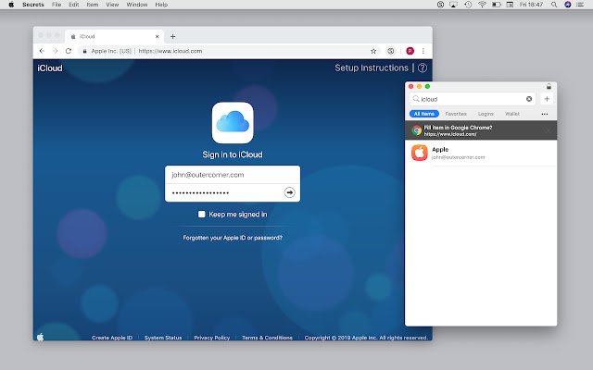Select the Logins filter
This screenshot has height=370, width=593.
click(486, 114)
